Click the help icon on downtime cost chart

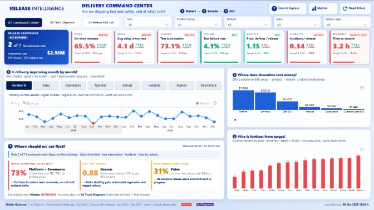362,88
